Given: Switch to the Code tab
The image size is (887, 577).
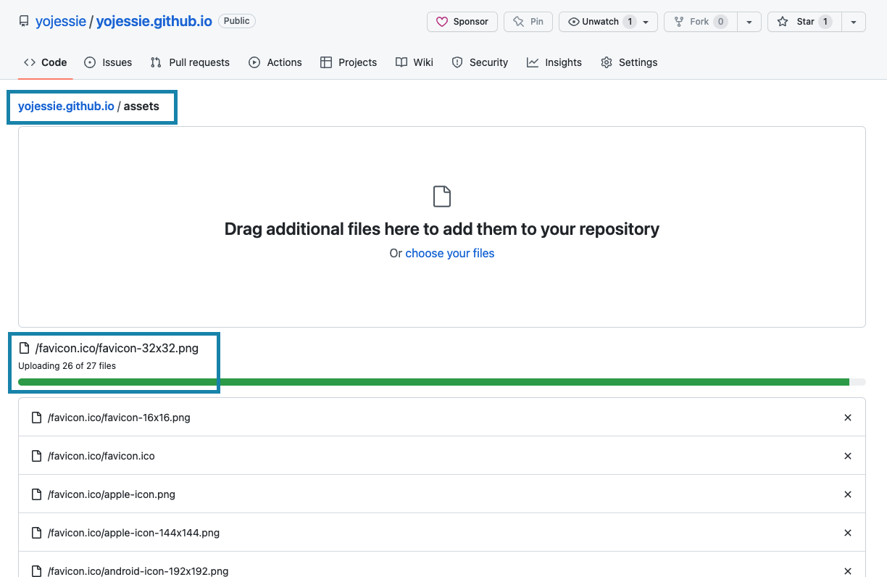Looking at the screenshot, I should pos(45,62).
